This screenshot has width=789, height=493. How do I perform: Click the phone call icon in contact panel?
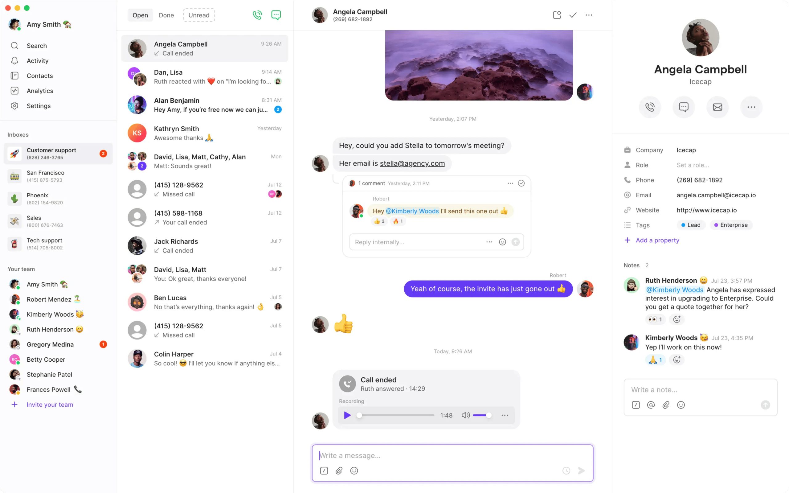click(x=649, y=107)
